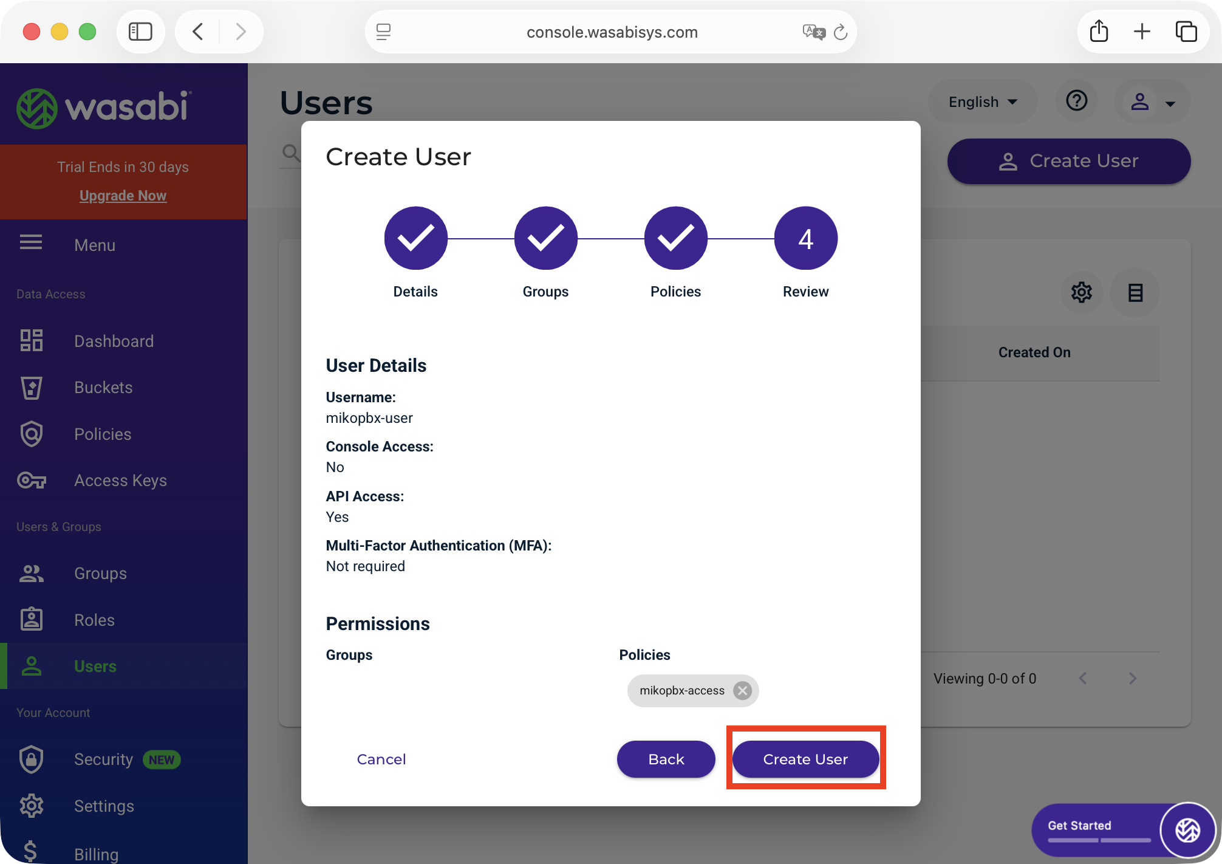This screenshot has width=1222, height=864.
Task: Jump back to the Details step
Action: coord(416,238)
